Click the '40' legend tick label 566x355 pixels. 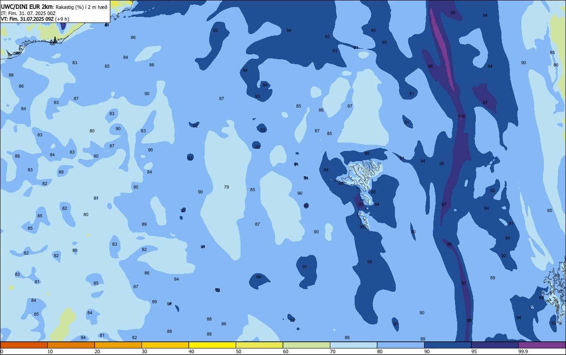point(191,351)
